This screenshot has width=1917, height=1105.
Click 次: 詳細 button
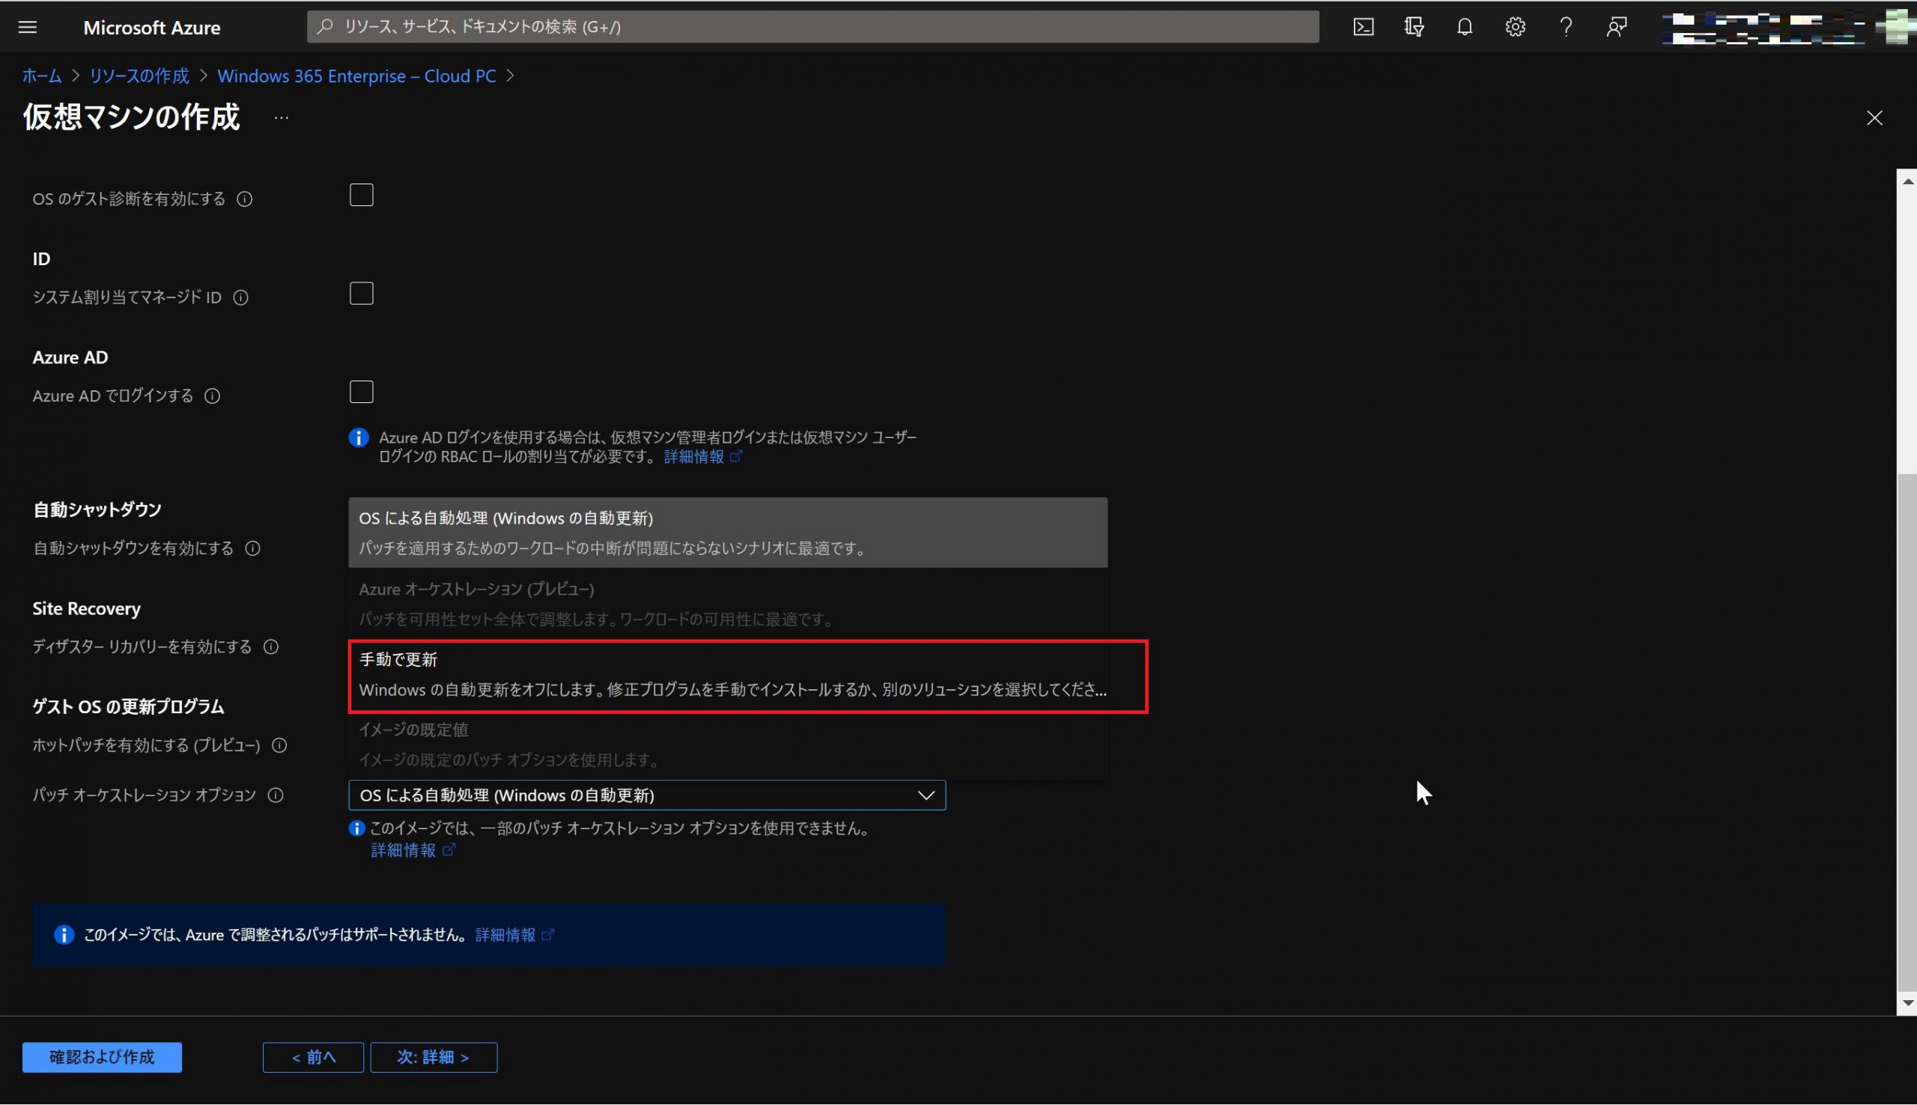(x=433, y=1056)
